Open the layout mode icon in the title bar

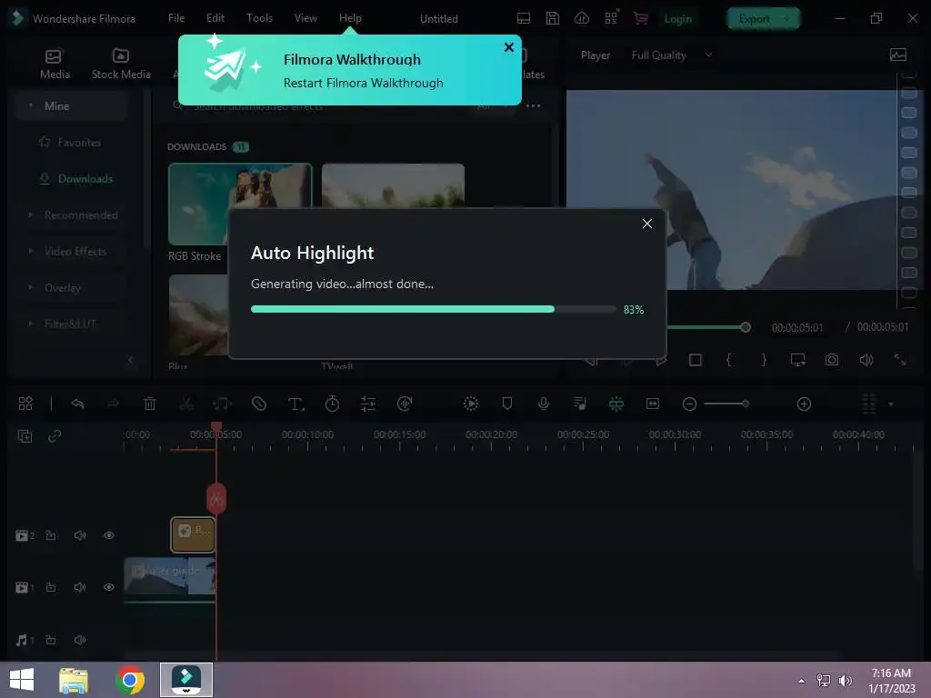click(524, 18)
